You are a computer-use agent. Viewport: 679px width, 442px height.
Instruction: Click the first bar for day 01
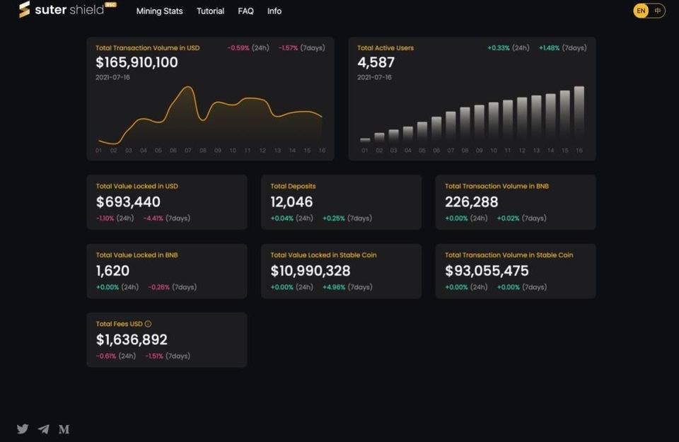click(x=365, y=140)
